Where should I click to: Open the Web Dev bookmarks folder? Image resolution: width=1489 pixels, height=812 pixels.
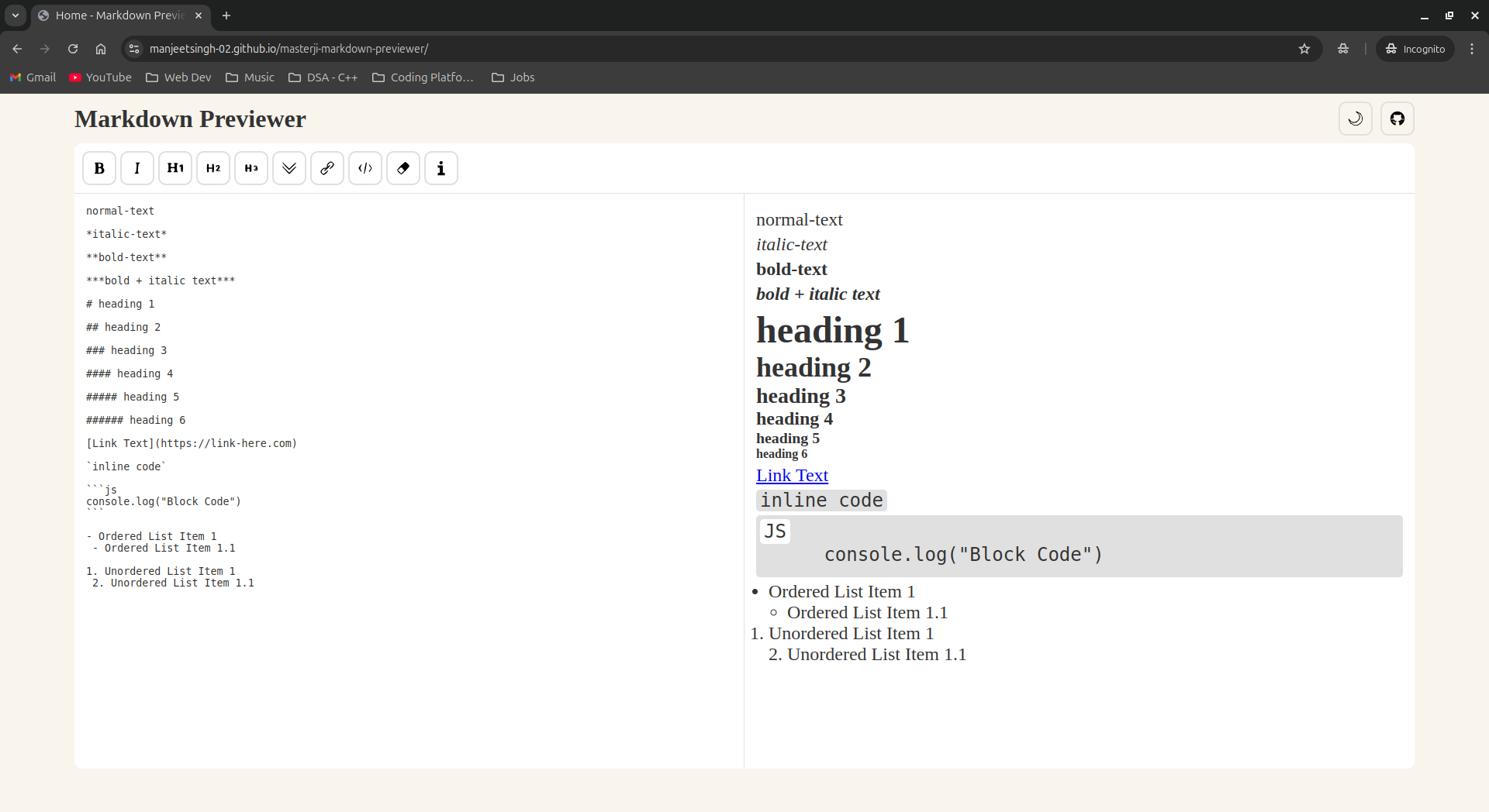178,77
